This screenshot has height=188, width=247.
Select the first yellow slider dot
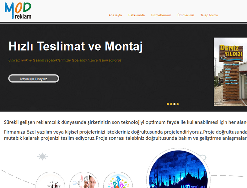pyautogui.click(x=168, y=104)
